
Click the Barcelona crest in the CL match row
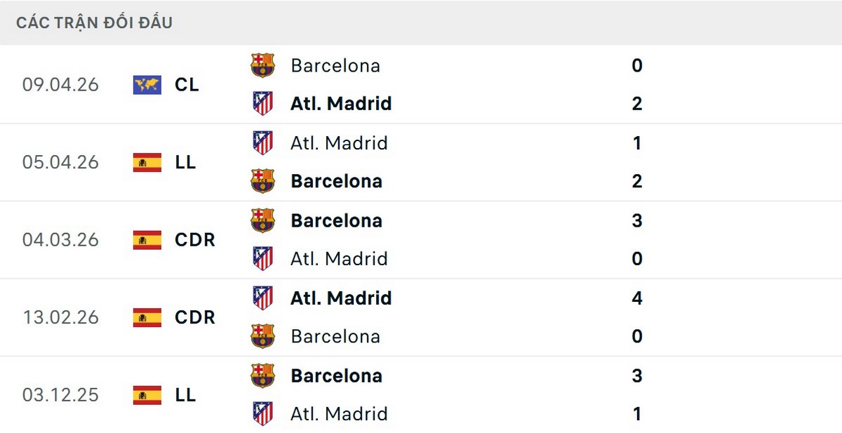point(262,66)
